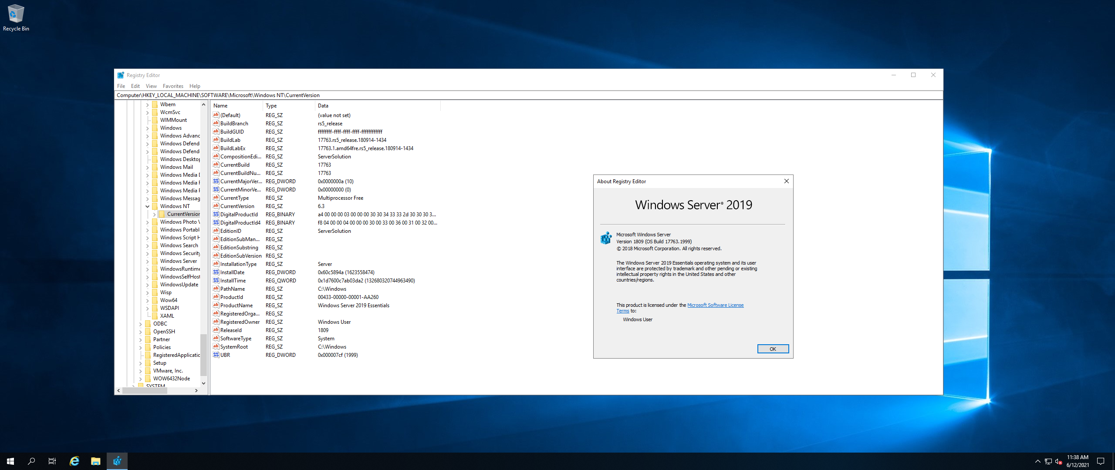Click the InstallDate DWORD value icon
1115x470 pixels.
tap(216, 272)
